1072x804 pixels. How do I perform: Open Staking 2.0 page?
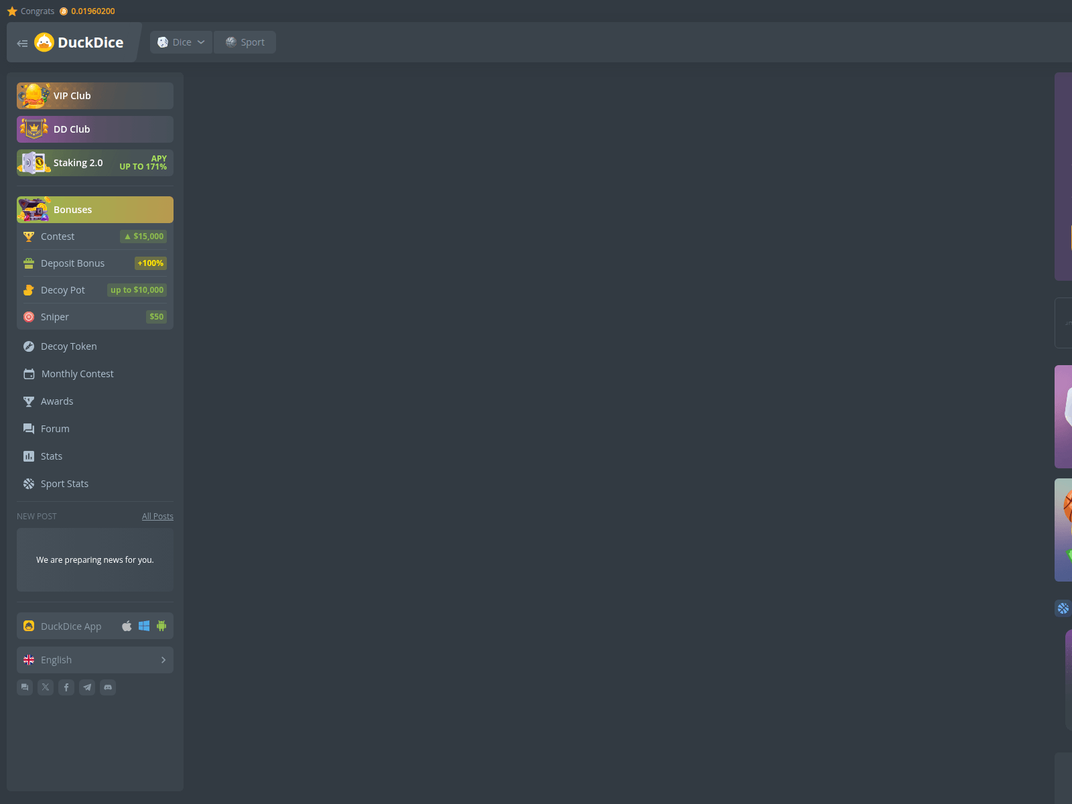click(x=95, y=163)
